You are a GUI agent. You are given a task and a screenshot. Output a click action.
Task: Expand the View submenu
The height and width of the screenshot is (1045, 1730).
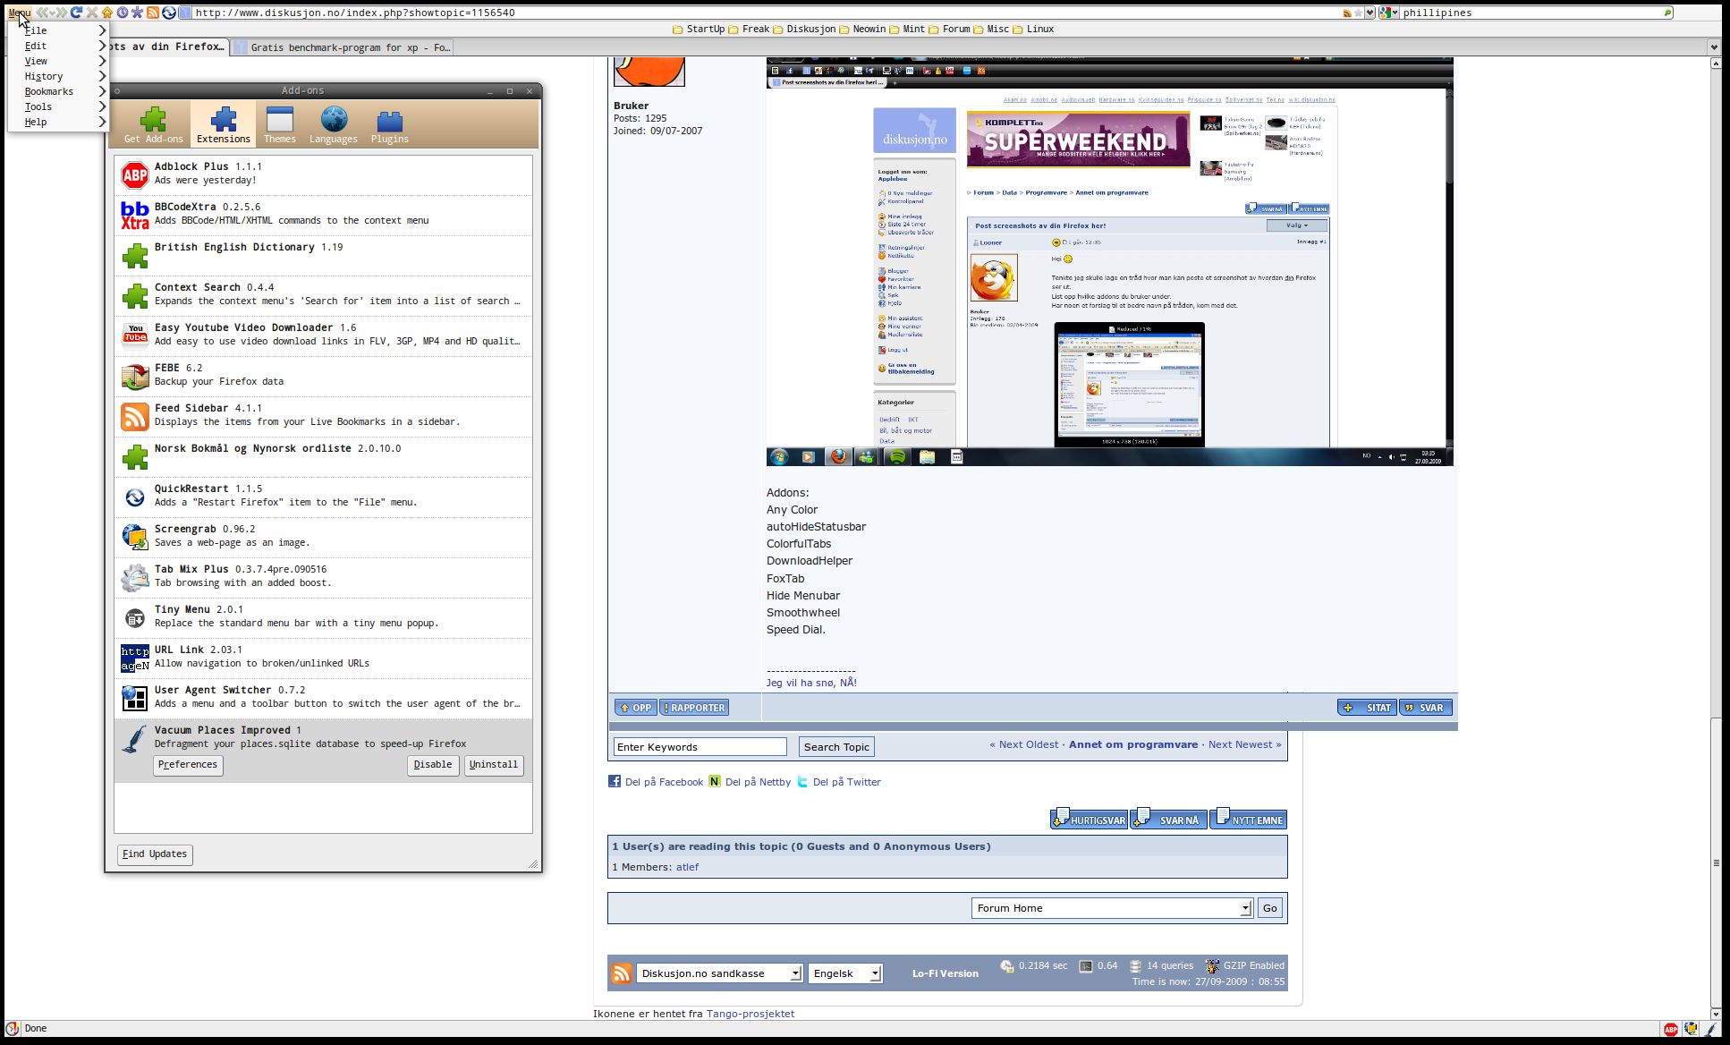(59, 61)
